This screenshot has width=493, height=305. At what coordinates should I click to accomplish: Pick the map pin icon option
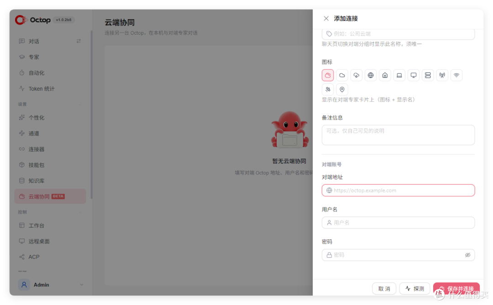coord(342,89)
